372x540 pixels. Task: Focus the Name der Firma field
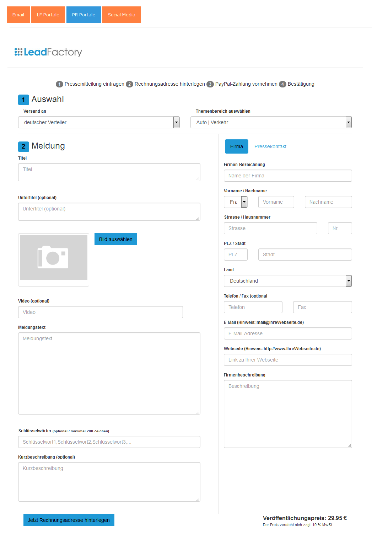click(x=288, y=176)
